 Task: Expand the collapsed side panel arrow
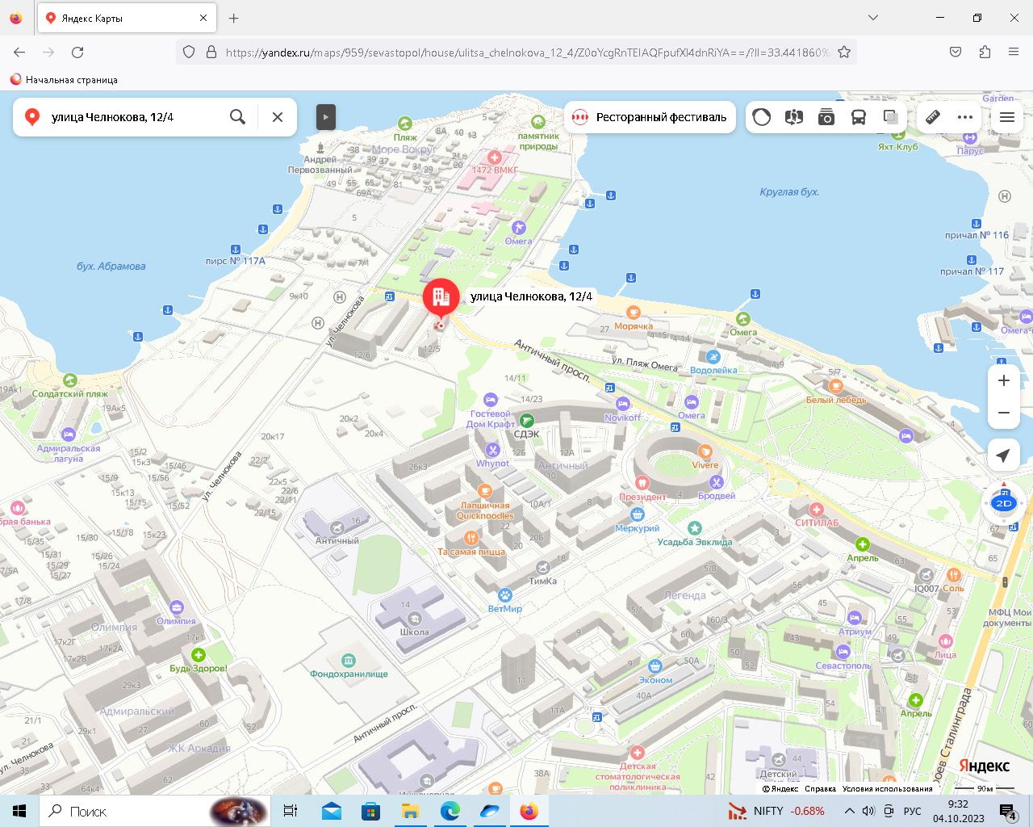pos(325,117)
